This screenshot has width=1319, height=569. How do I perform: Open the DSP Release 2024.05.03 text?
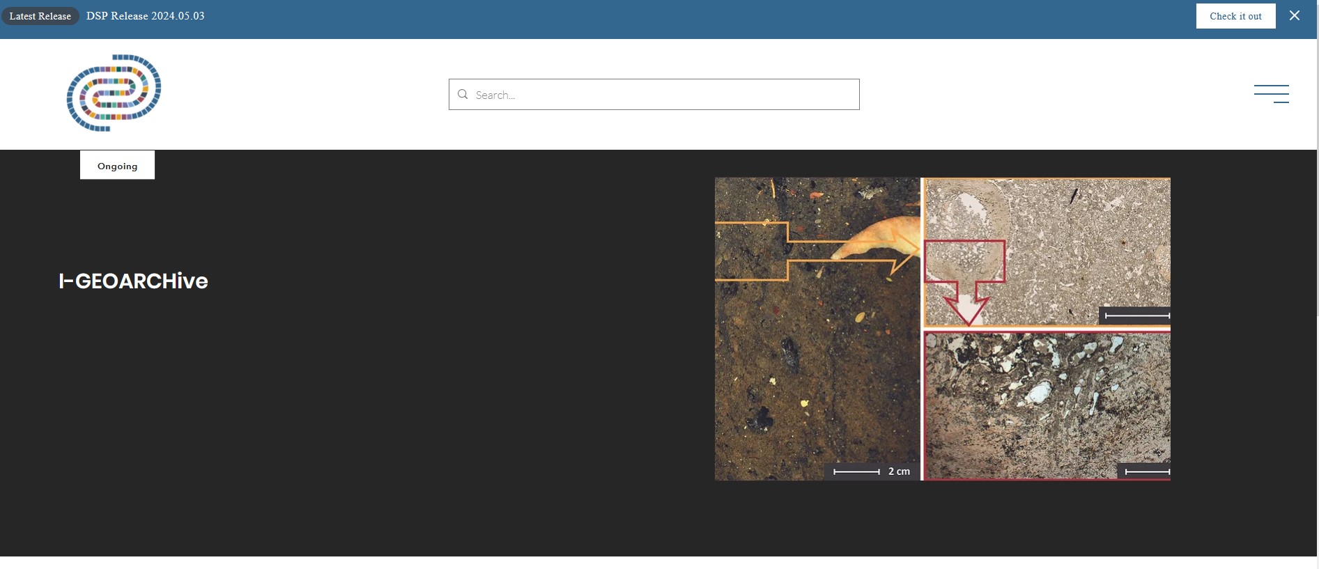tap(146, 16)
